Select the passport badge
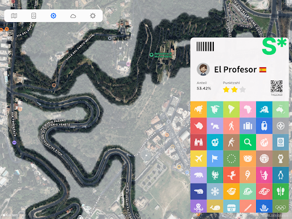Screen dimensions: 292x219 click(x=281, y=142)
